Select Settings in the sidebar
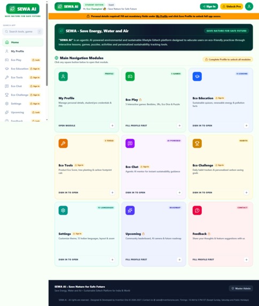The width and height of the screenshot is (259, 306). coord(22,104)
